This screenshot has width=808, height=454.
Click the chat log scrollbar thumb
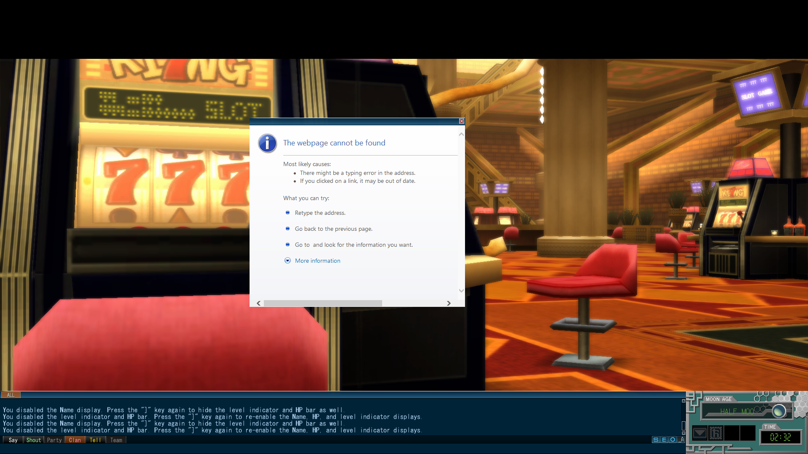click(683, 426)
